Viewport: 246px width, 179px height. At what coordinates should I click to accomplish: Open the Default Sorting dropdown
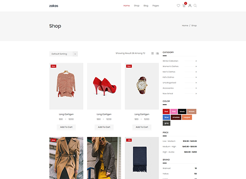[x=64, y=54]
